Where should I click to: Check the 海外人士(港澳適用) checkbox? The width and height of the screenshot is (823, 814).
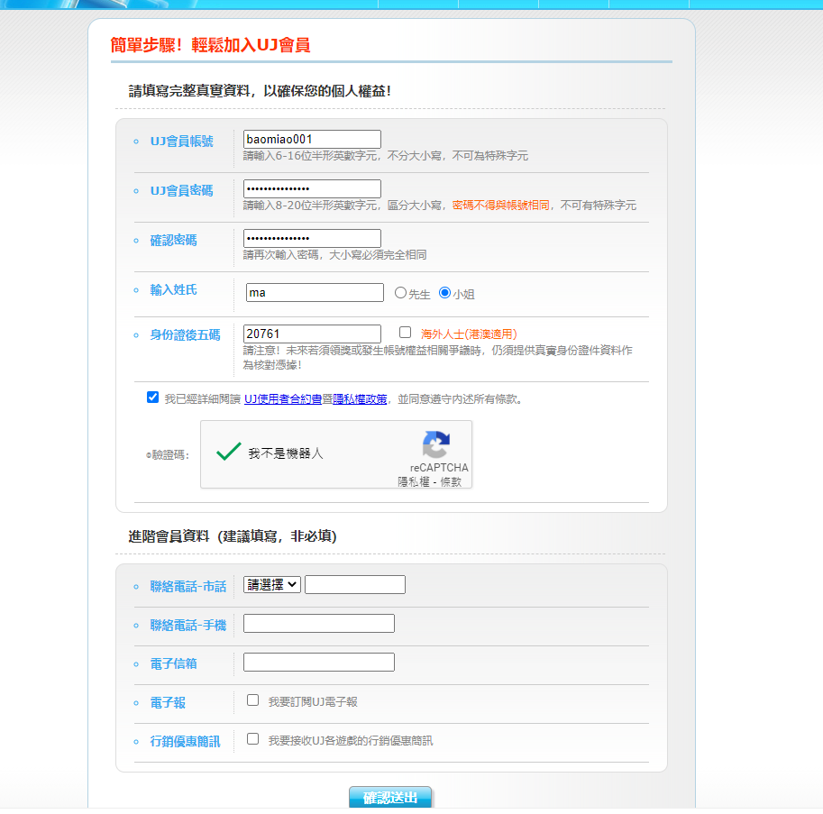[x=406, y=333]
